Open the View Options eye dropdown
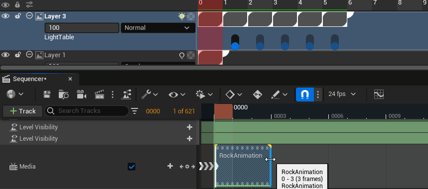428x189 pixels. [x=177, y=94]
